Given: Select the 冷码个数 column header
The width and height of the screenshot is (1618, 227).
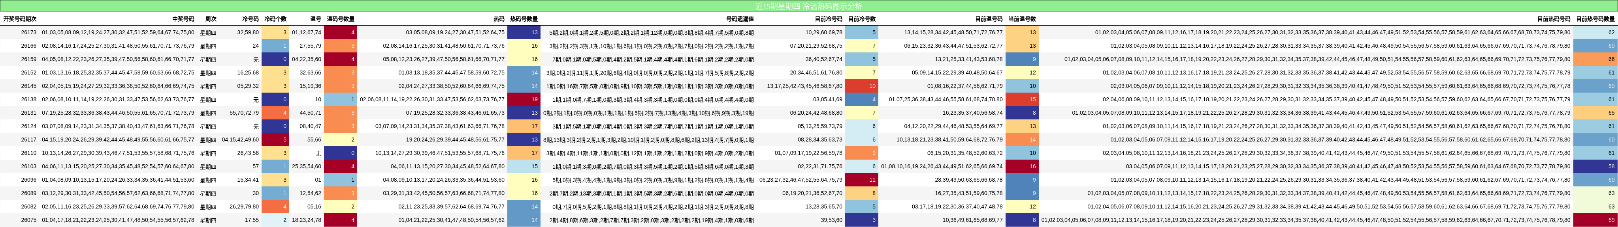Looking at the screenshot, I should pos(275,19).
